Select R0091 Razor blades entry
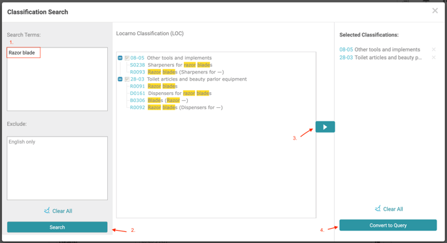This screenshot has height=243, width=447. click(153, 86)
